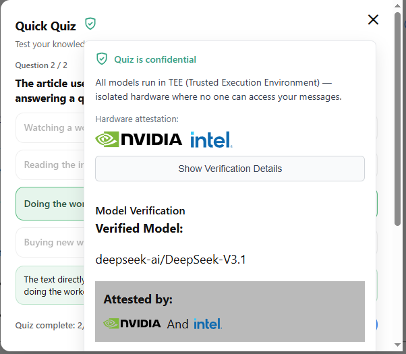The width and height of the screenshot is (406, 354).
Task: Click the NVIDIA logo in Attested by box
Action: (132, 324)
